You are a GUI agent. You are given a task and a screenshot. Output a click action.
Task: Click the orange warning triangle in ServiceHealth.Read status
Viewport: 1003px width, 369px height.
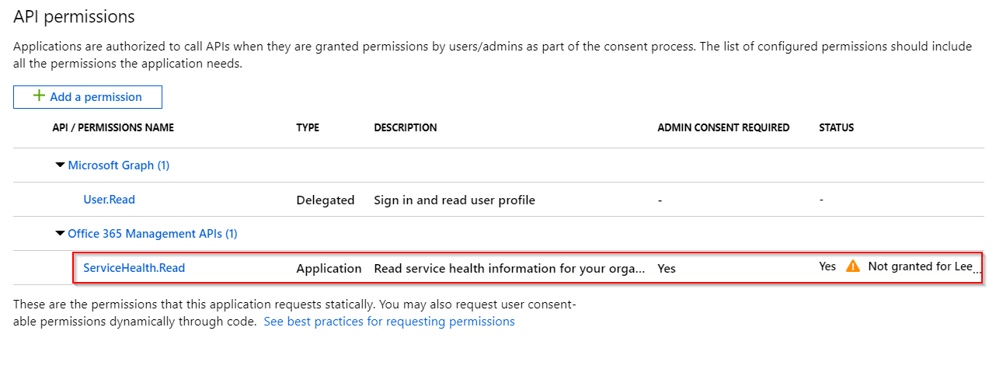click(x=853, y=266)
